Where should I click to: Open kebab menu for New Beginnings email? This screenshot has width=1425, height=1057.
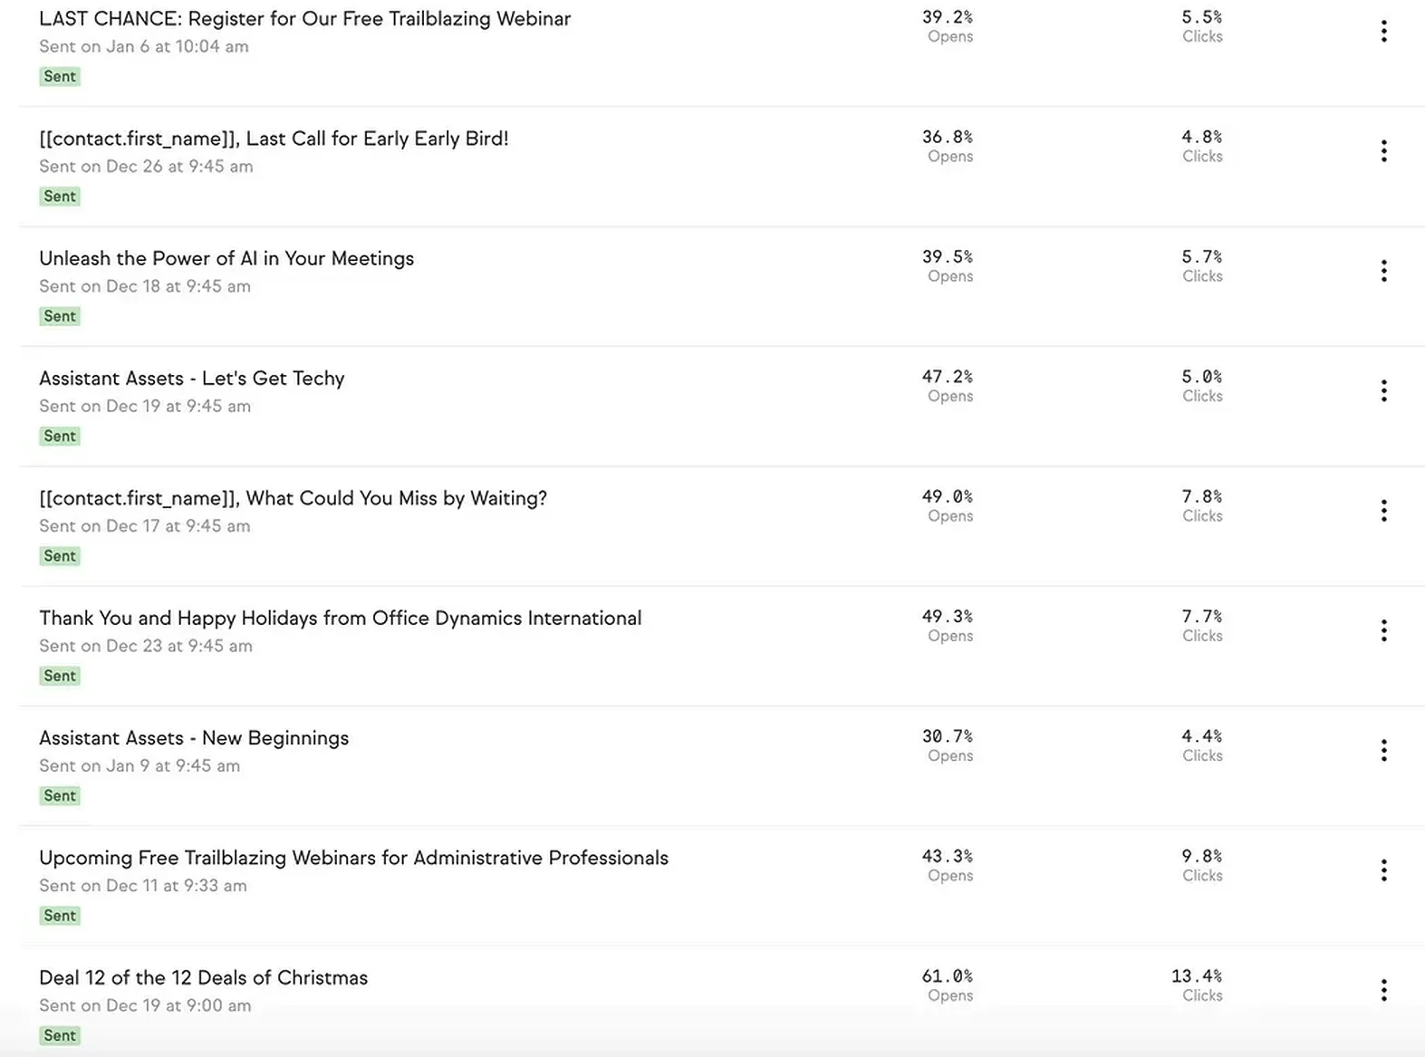pyautogui.click(x=1383, y=751)
